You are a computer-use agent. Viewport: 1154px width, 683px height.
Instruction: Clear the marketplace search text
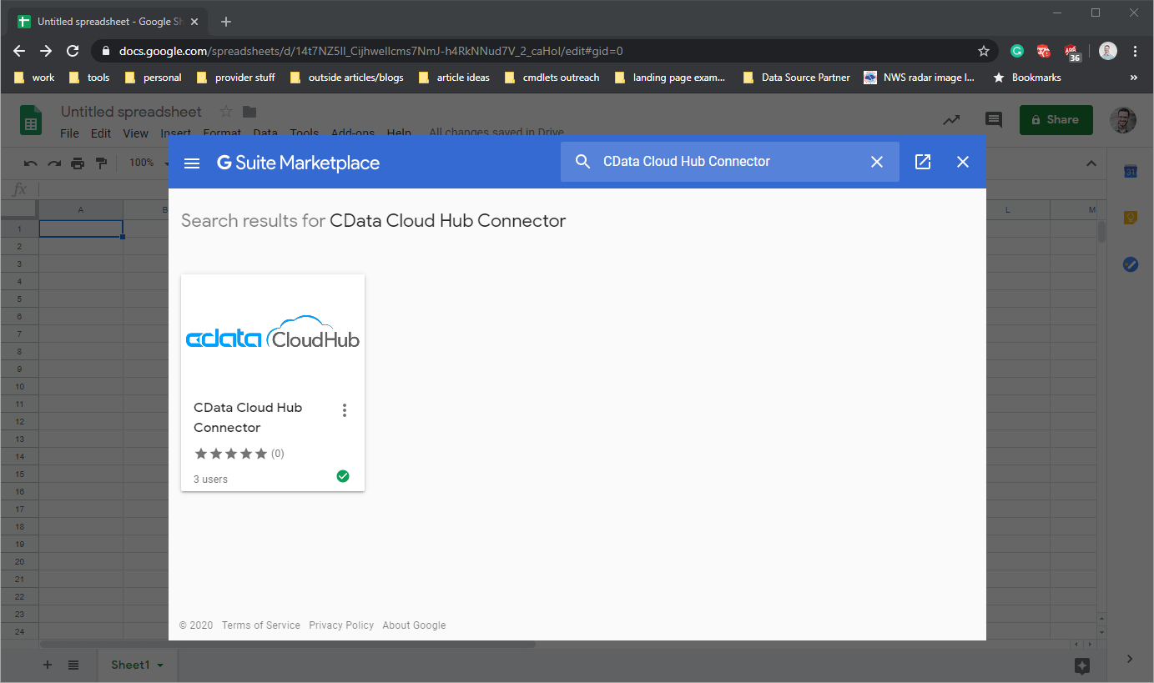[876, 162]
